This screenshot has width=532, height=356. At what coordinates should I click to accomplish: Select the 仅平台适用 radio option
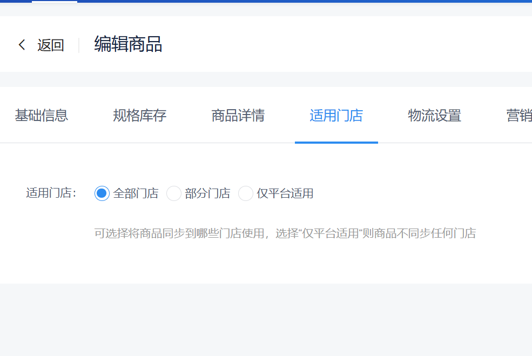point(246,193)
